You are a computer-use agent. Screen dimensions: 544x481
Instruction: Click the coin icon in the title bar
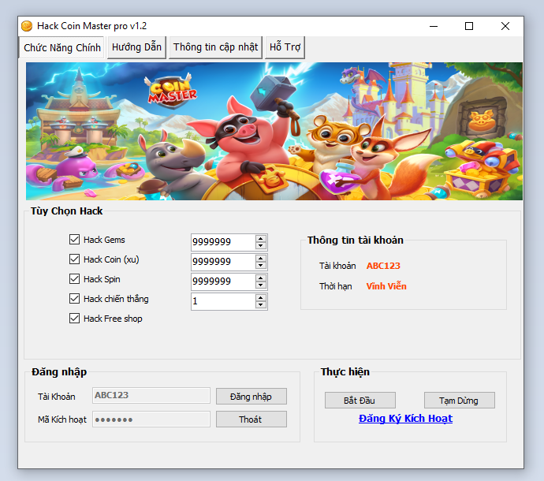(x=27, y=26)
